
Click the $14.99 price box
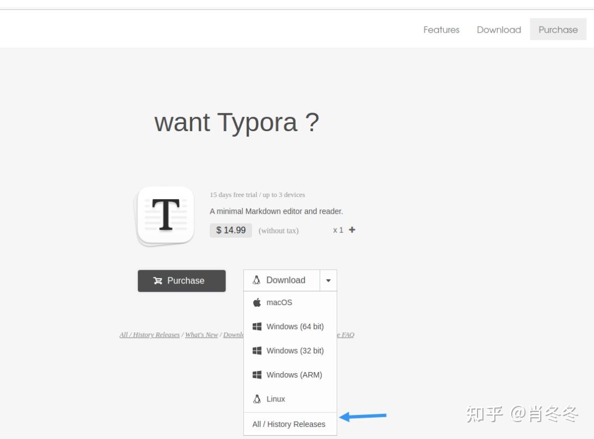[x=230, y=230]
